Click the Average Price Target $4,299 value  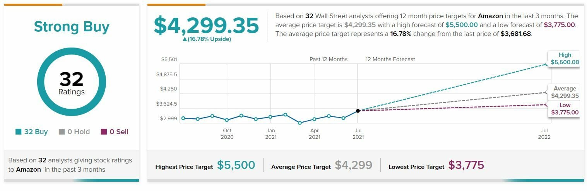point(353,165)
